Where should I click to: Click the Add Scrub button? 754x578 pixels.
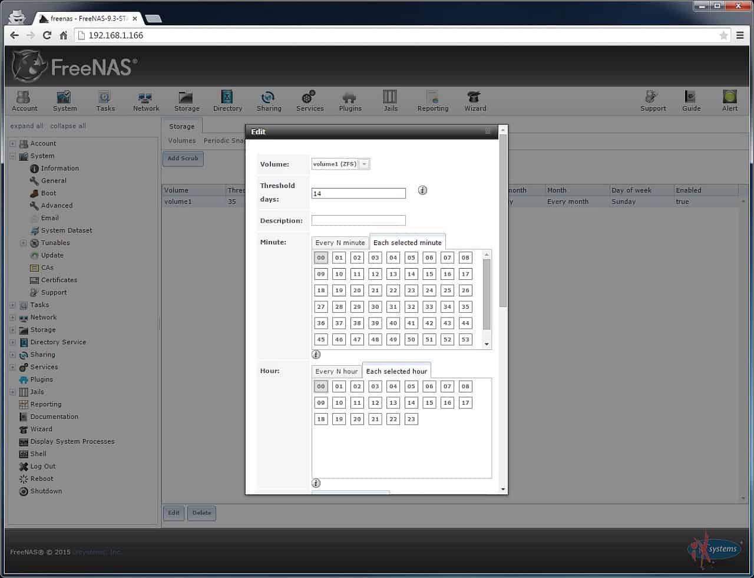point(183,158)
